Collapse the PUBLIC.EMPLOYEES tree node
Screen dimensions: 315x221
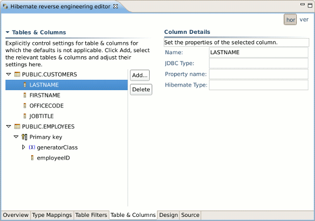point(9,127)
